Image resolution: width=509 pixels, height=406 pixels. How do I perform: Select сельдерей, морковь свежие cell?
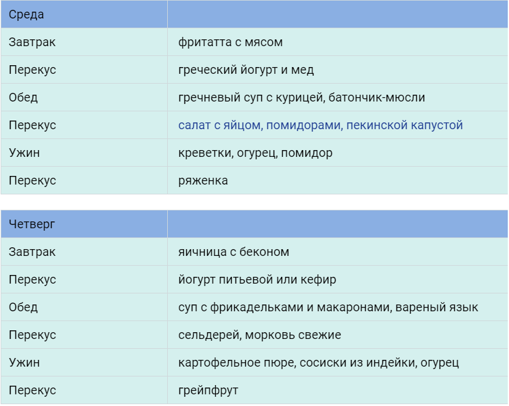[337, 335]
